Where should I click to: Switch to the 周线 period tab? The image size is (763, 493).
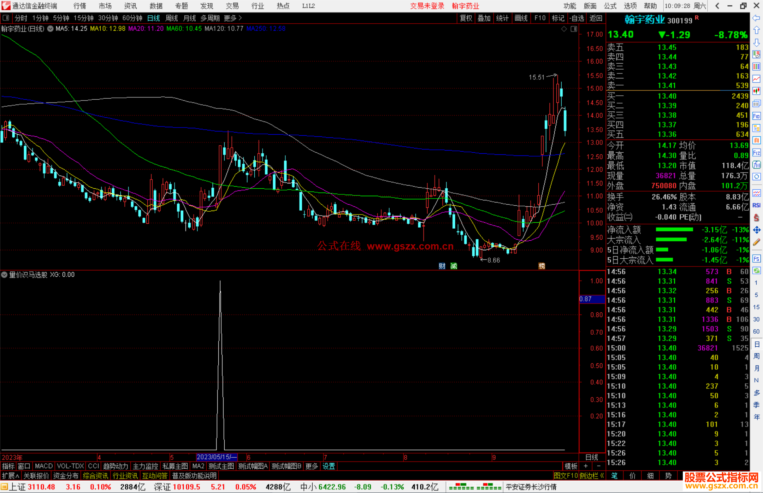(172, 18)
